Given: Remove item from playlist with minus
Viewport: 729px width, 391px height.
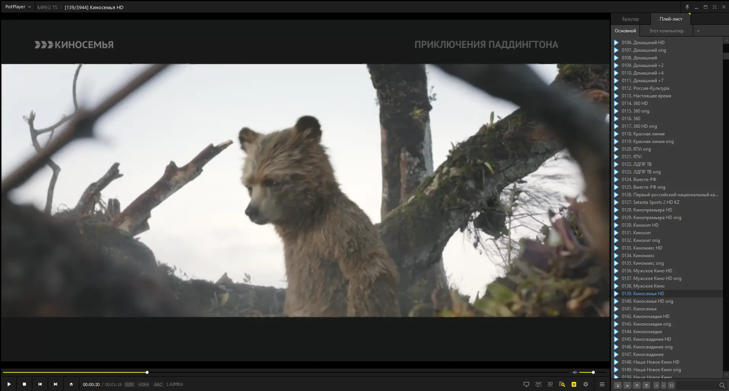Looking at the screenshot, I should [663, 385].
